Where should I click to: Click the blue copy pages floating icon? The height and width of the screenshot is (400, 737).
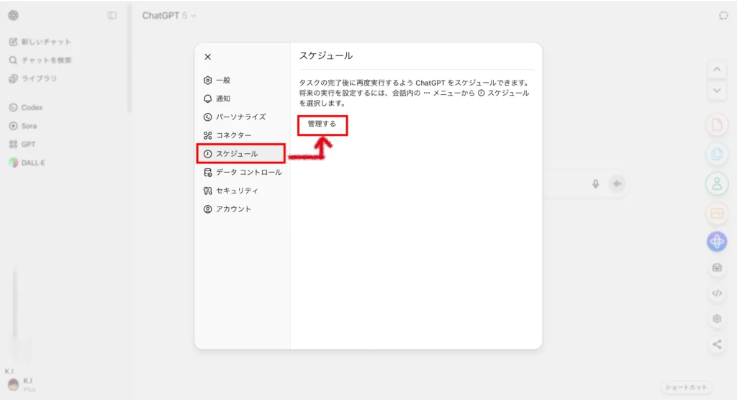click(717, 154)
